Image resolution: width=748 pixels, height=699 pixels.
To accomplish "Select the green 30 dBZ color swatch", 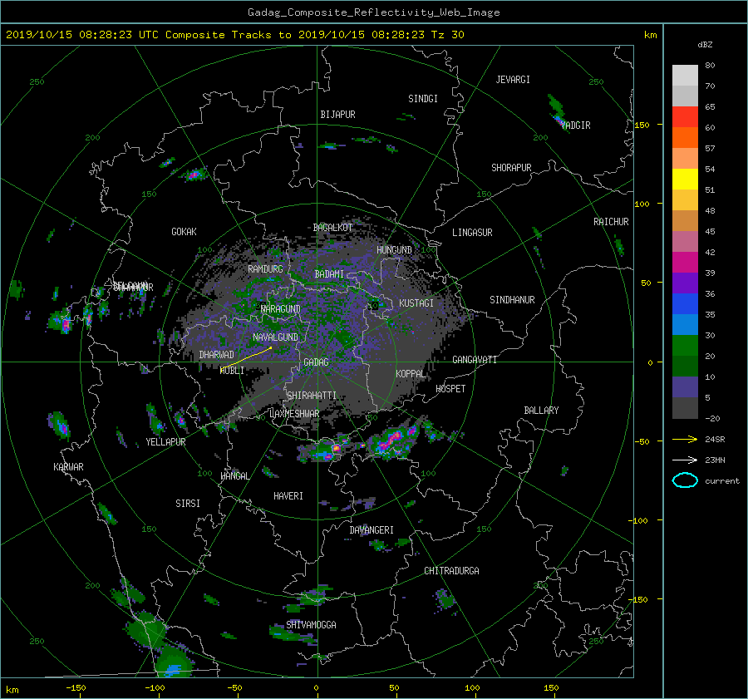I will [685, 346].
